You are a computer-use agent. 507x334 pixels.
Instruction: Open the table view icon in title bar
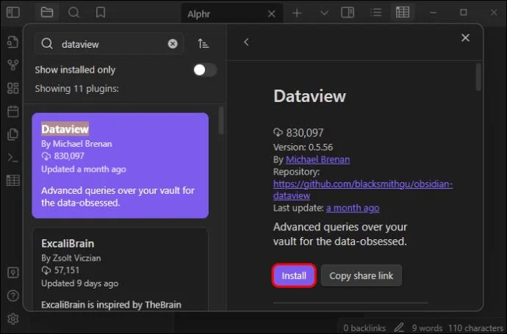point(403,12)
